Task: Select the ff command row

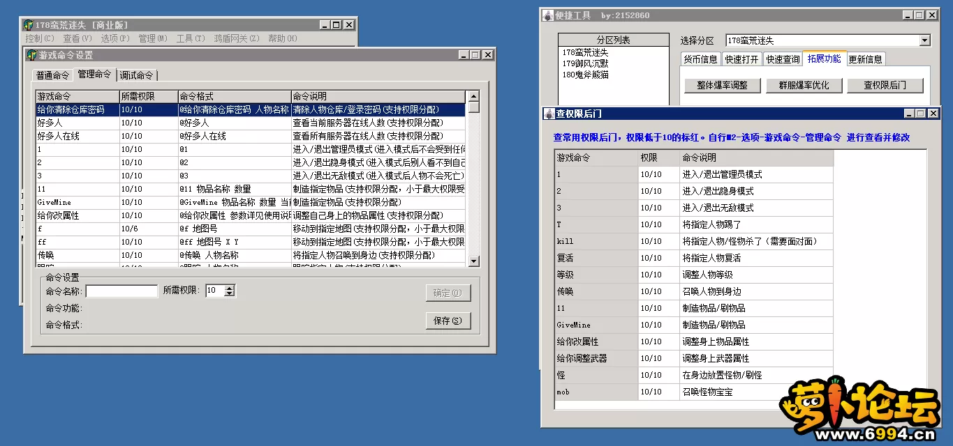Action: (250, 242)
